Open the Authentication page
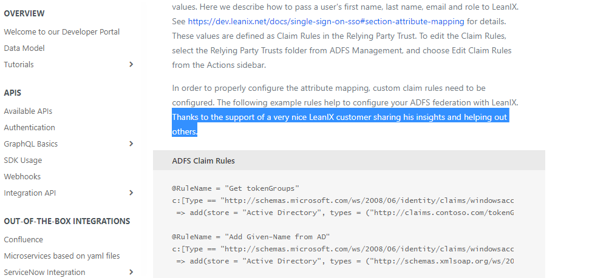Screen dimensions: 609x278 (30, 127)
